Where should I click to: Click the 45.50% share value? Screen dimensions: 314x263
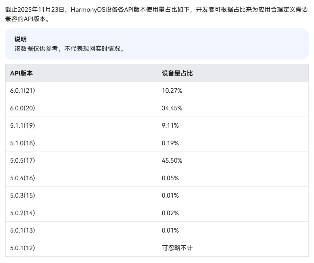point(172,161)
